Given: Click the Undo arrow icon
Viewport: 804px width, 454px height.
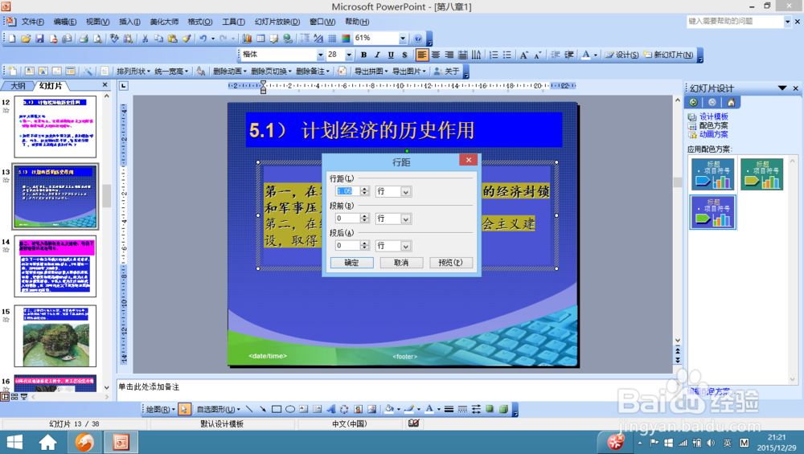Looking at the screenshot, I should (203, 39).
